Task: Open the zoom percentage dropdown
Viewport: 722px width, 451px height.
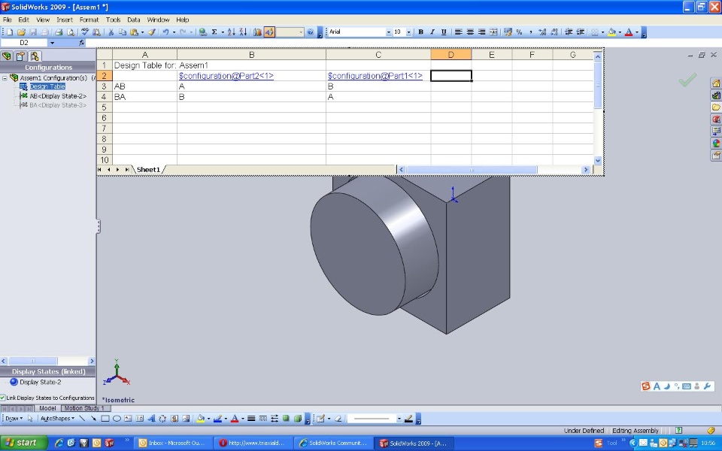Action: click(x=301, y=32)
